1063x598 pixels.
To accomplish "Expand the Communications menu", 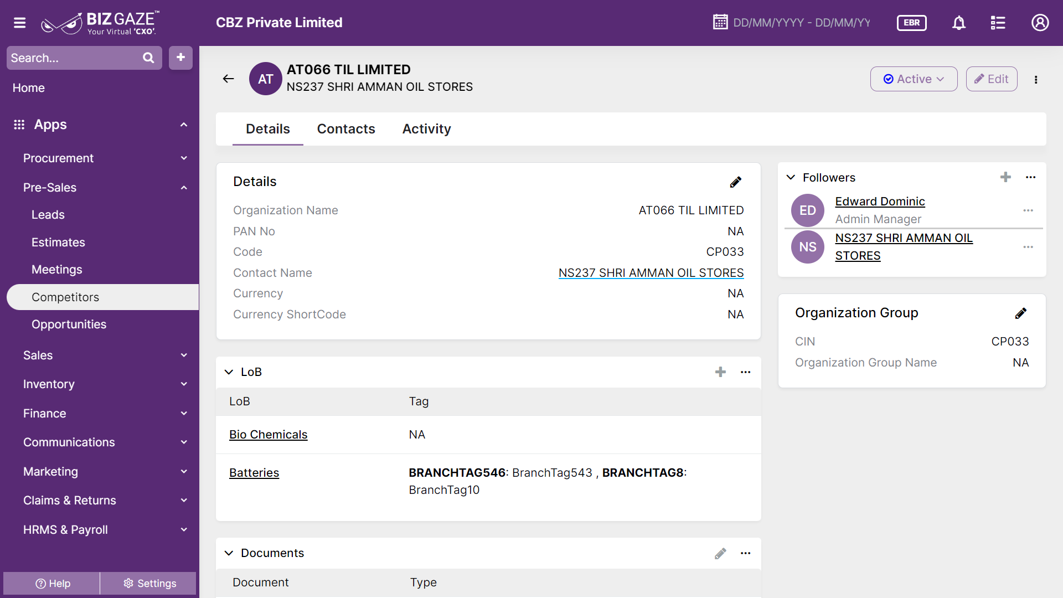I will (184, 442).
